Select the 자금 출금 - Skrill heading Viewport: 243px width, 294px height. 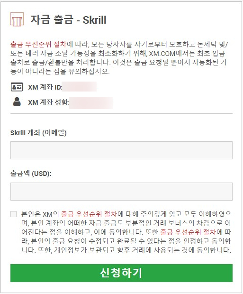pos(68,20)
